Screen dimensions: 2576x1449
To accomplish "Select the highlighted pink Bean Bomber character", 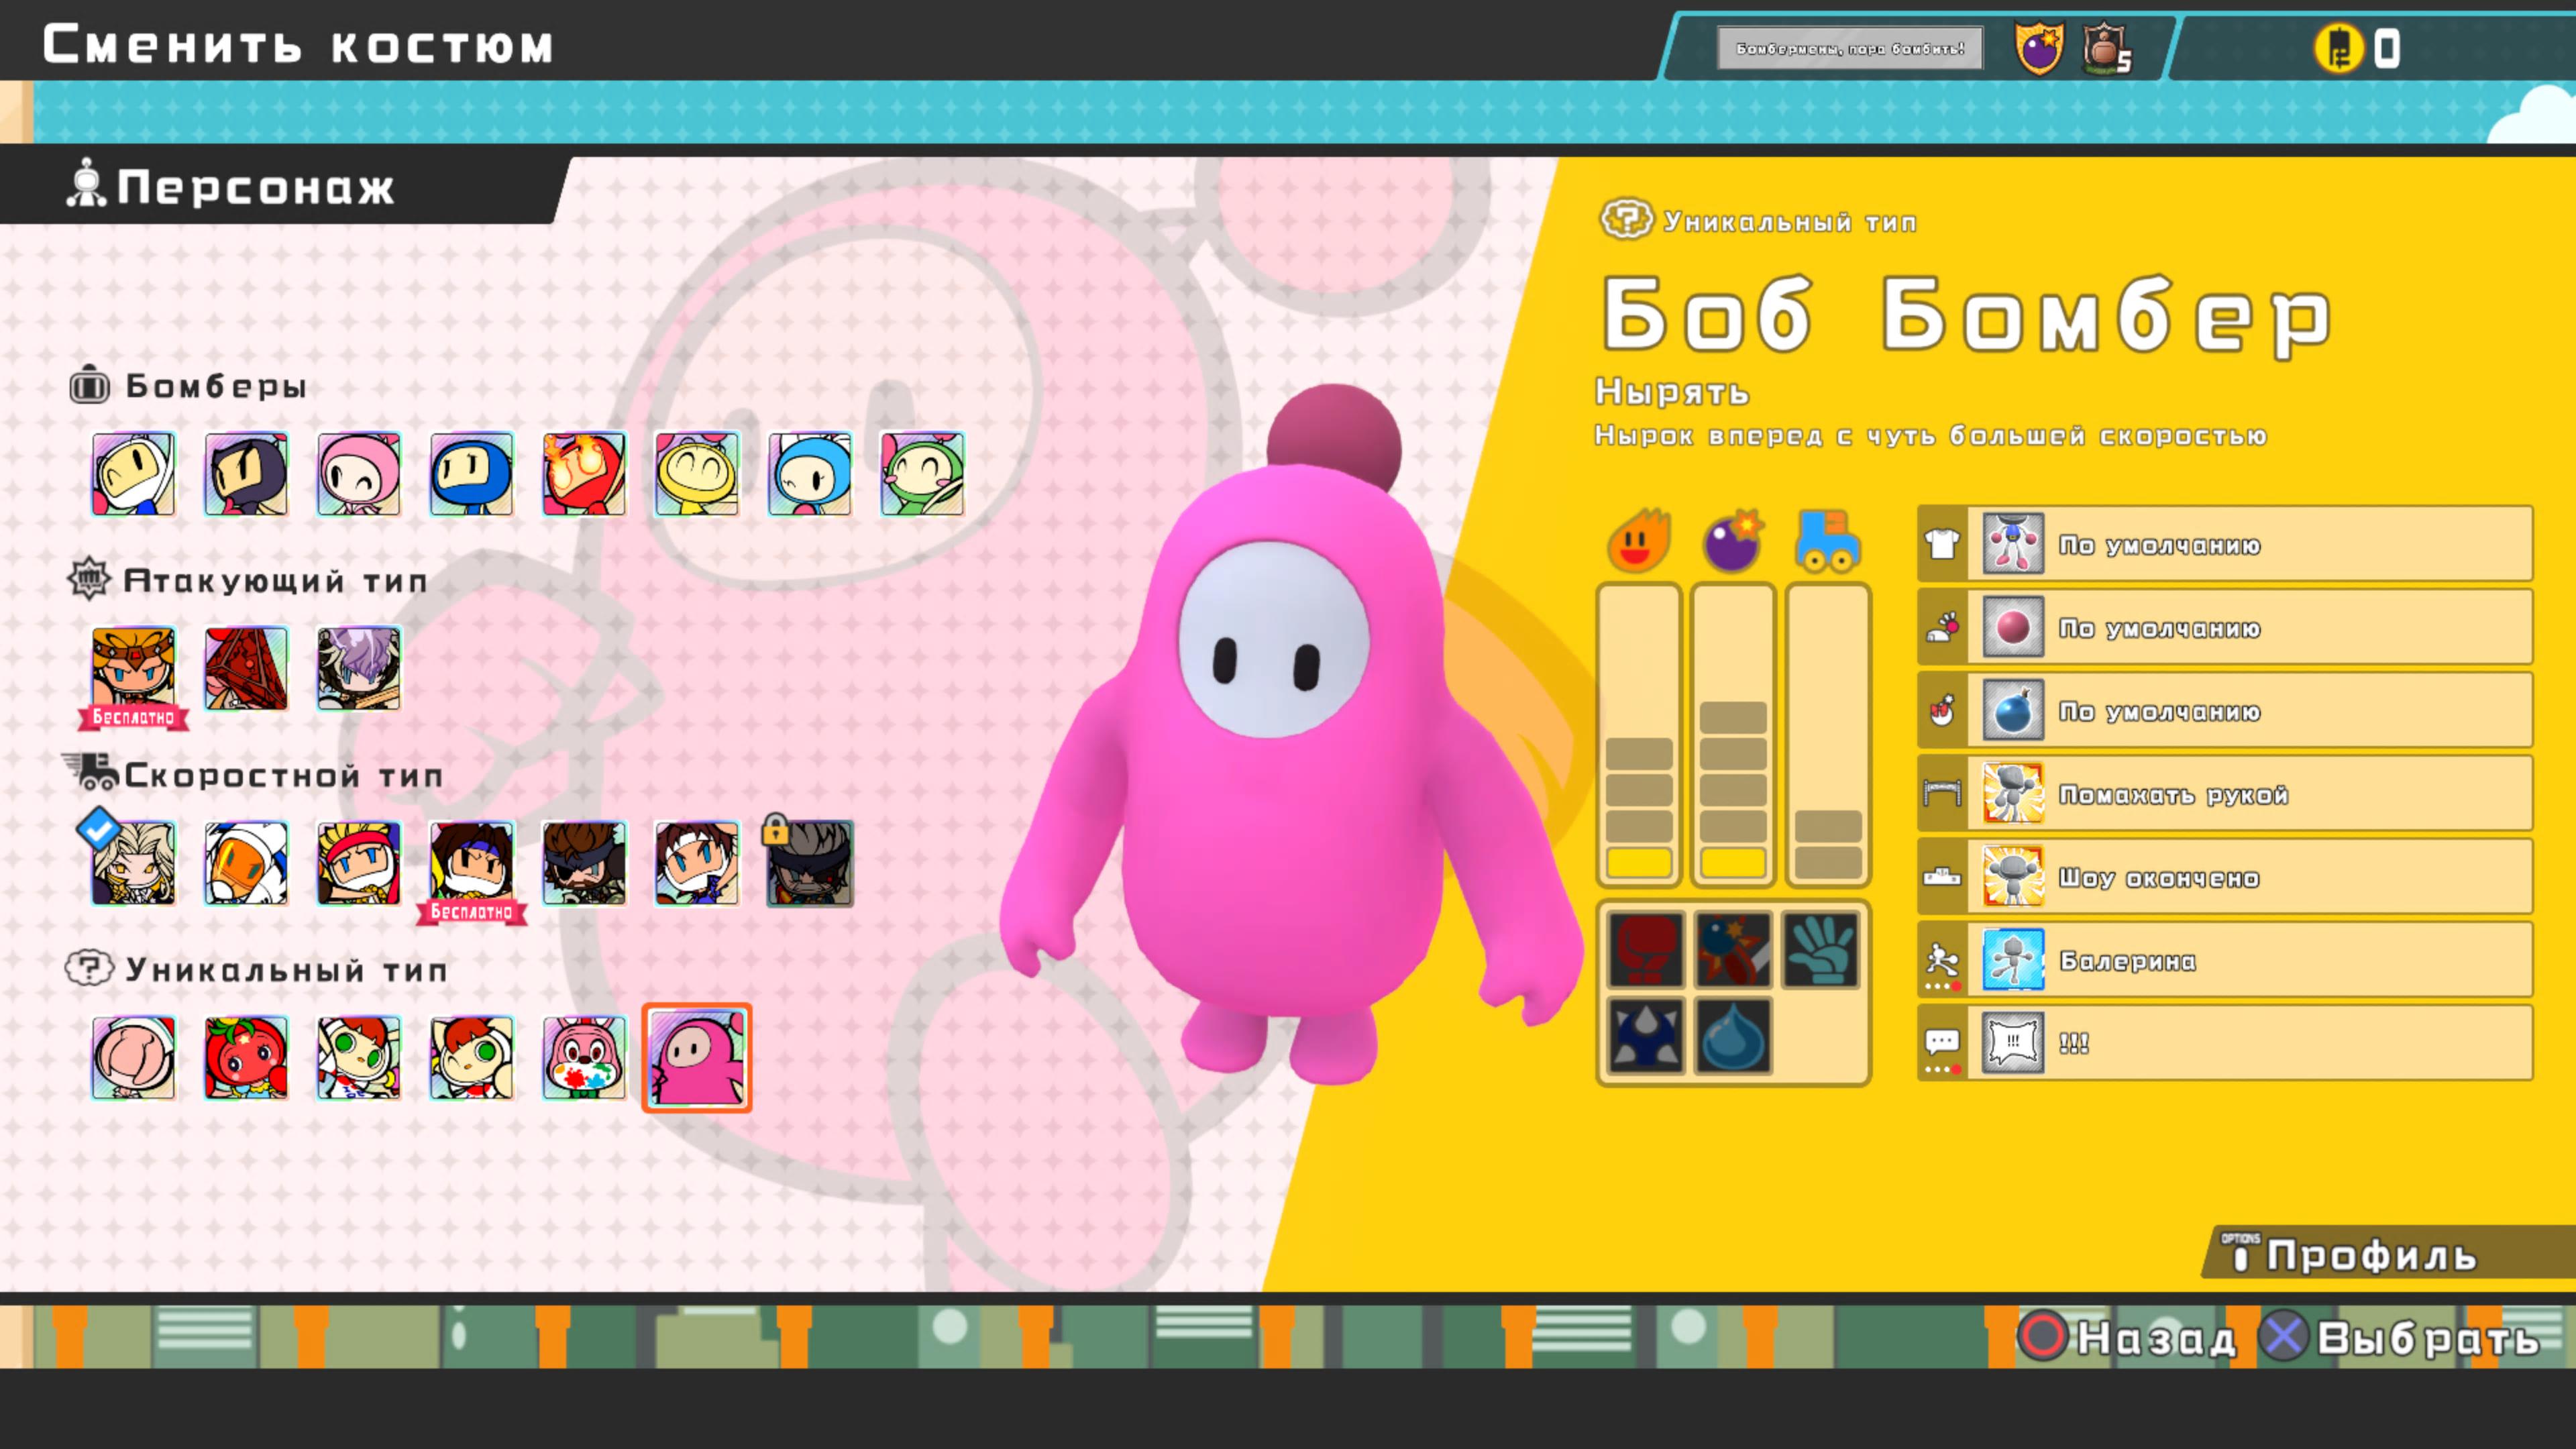I will tap(697, 1058).
